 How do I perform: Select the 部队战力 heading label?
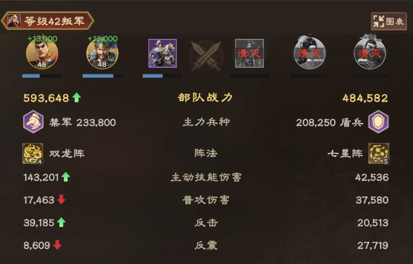pos(205,98)
